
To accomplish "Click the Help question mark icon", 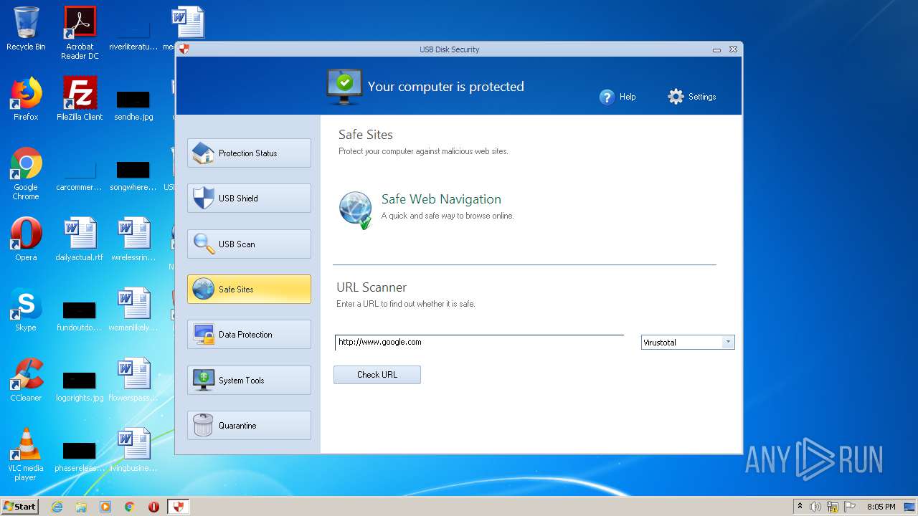I will click(x=607, y=97).
